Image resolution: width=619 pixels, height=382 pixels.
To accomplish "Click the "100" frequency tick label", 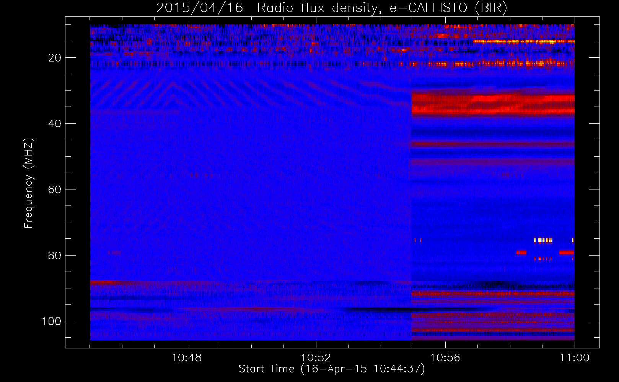I will 52,321.
